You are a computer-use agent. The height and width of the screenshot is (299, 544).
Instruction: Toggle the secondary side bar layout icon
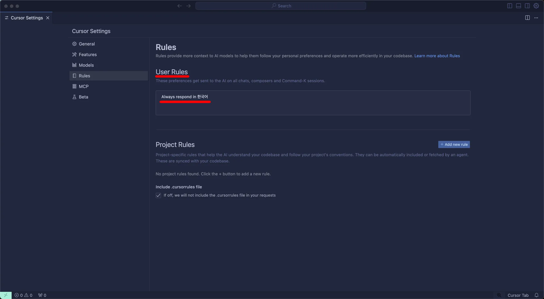click(527, 6)
